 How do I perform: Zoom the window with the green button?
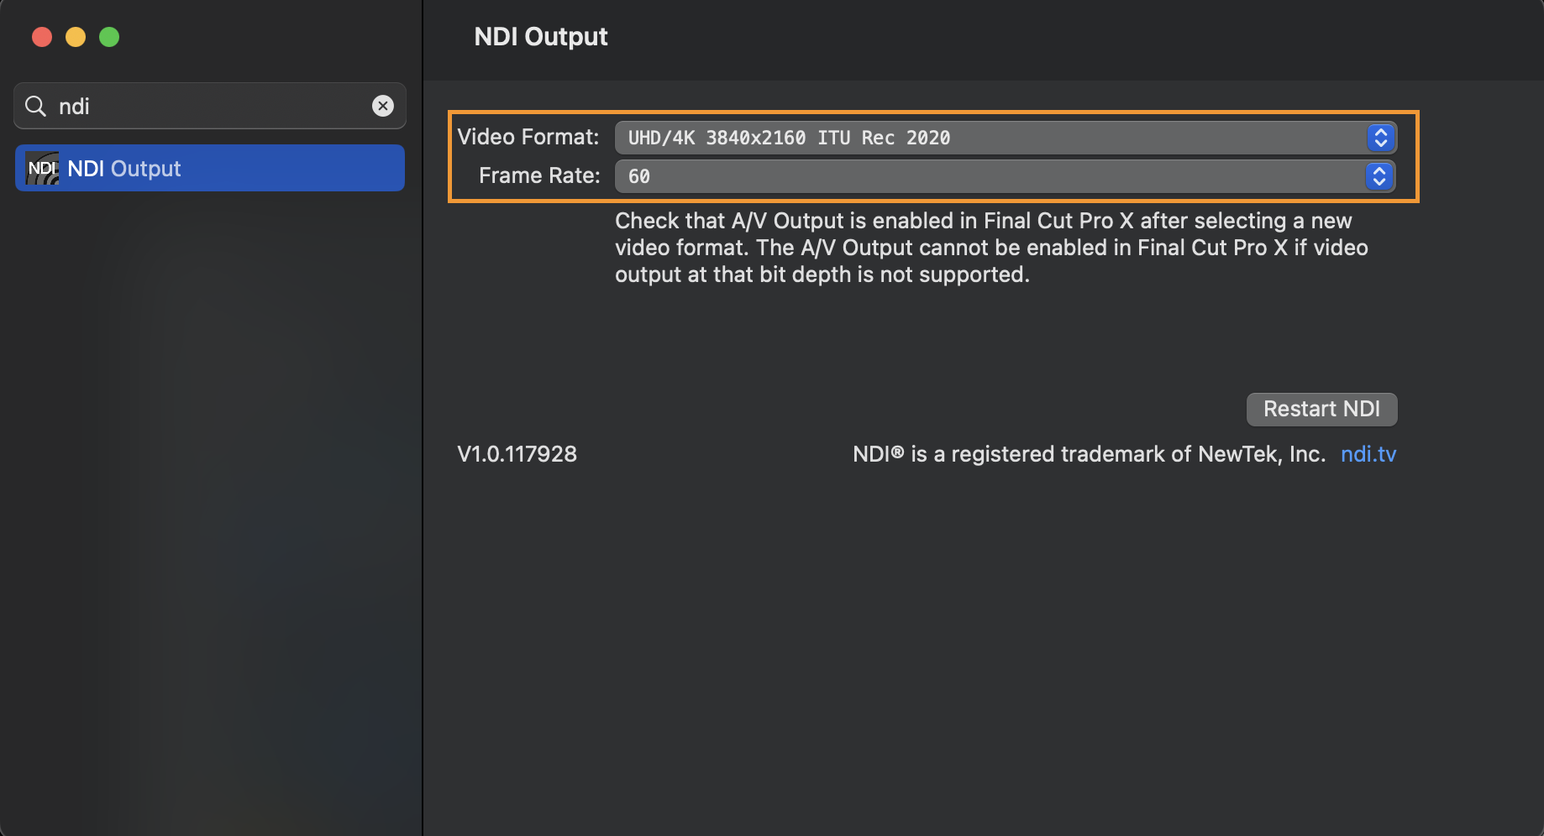pyautogui.click(x=109, y=37)
